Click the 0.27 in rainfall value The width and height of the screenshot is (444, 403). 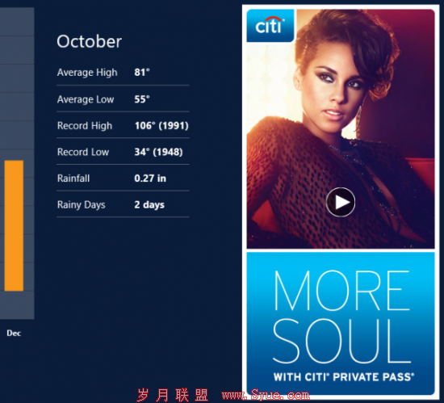pyautogui.click(x=150, y=178)
